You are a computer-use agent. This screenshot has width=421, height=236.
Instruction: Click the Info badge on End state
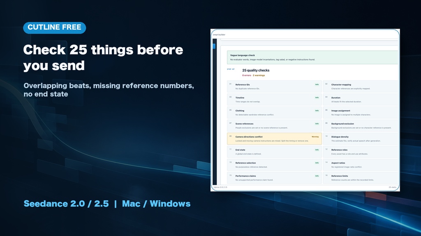317,150
